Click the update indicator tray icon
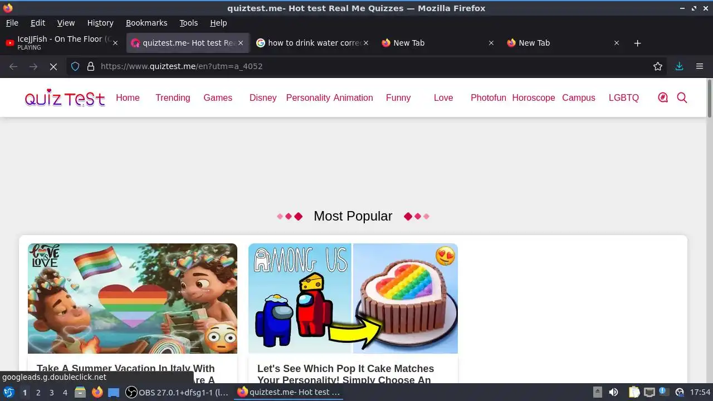 (x=680, y=392)
